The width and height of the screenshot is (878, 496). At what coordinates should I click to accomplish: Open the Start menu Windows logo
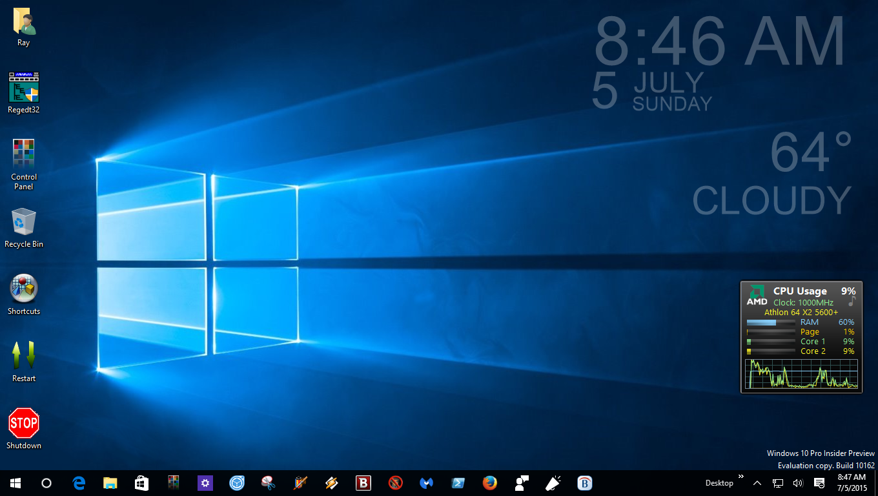pos(15,482)
